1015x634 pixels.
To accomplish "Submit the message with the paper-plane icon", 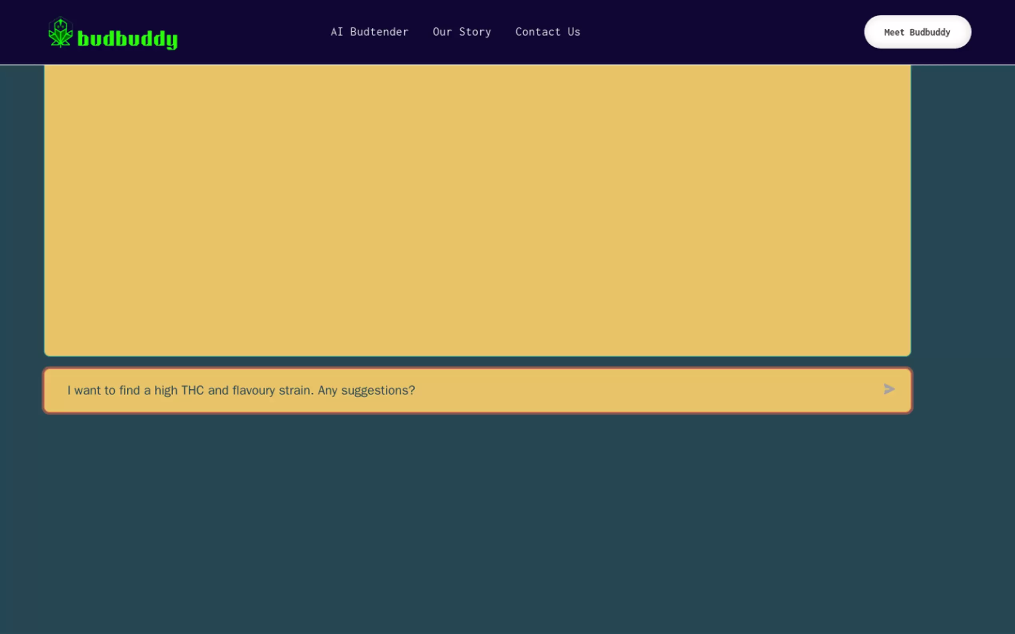I will pyautogui.click(x=889, y=389).
